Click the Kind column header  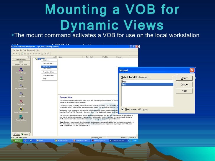[x=96, y=57]
